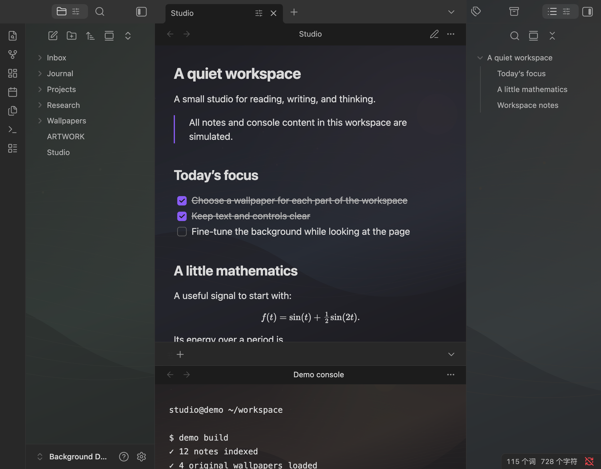Open tags pane icon in right sidebar
Image resolution: width=601 pixels, height=469 pixels.
coord(476,12)
